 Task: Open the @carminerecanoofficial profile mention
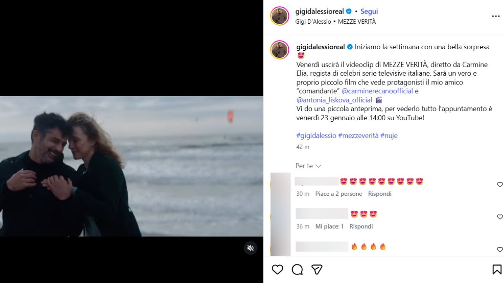pyautogui.click(x=377, y=91)
